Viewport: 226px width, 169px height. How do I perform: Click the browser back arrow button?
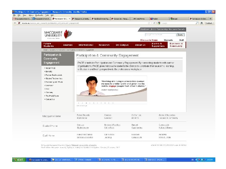tap(15, 23)
